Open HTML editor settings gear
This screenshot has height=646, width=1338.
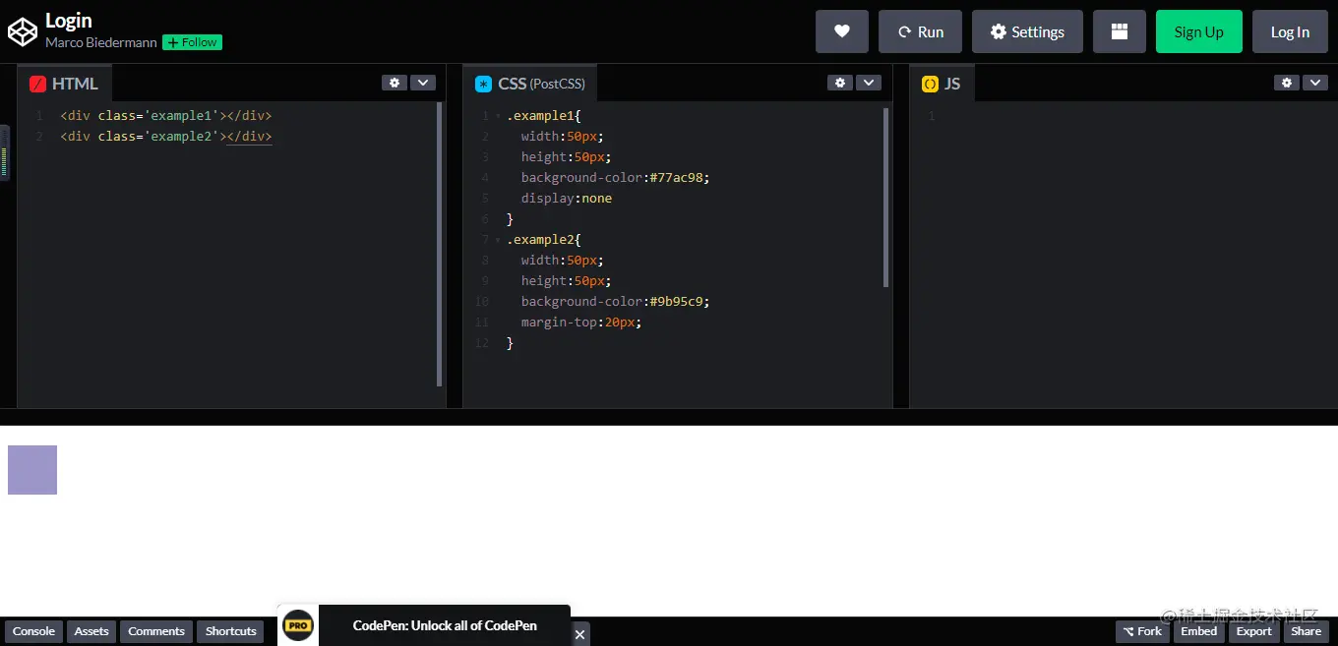click(395, 83)
